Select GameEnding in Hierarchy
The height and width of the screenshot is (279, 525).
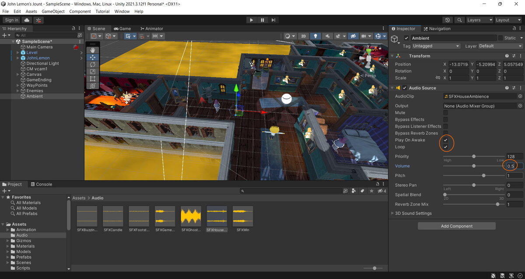click(39, 80)
